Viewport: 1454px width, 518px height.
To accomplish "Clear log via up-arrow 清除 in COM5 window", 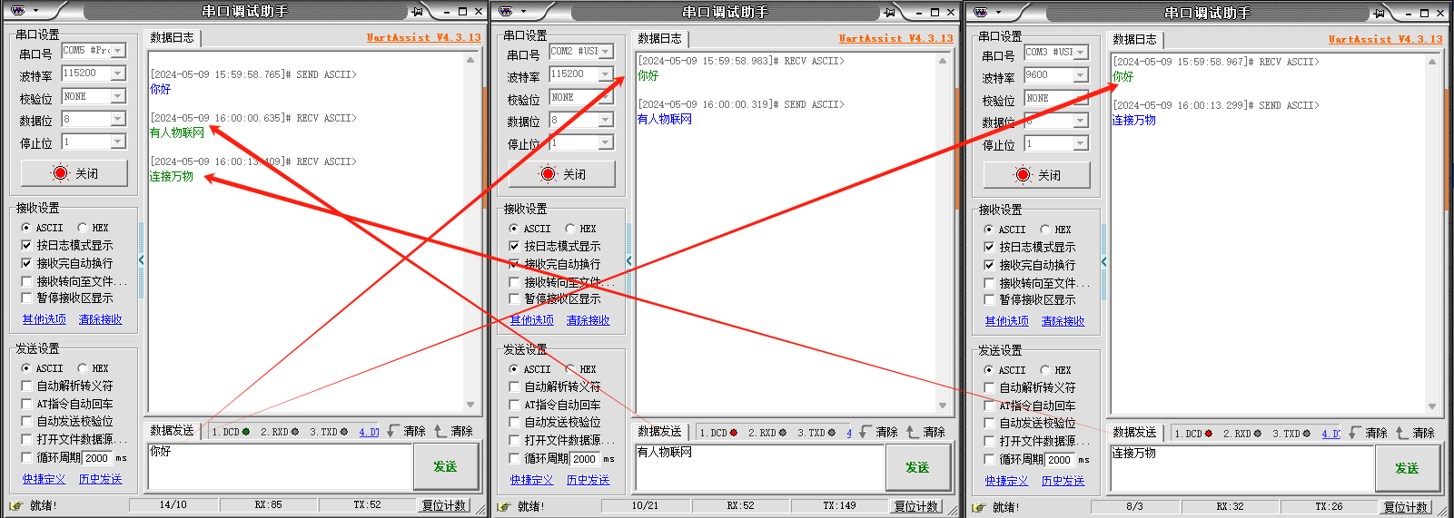I will click(453, 431).
